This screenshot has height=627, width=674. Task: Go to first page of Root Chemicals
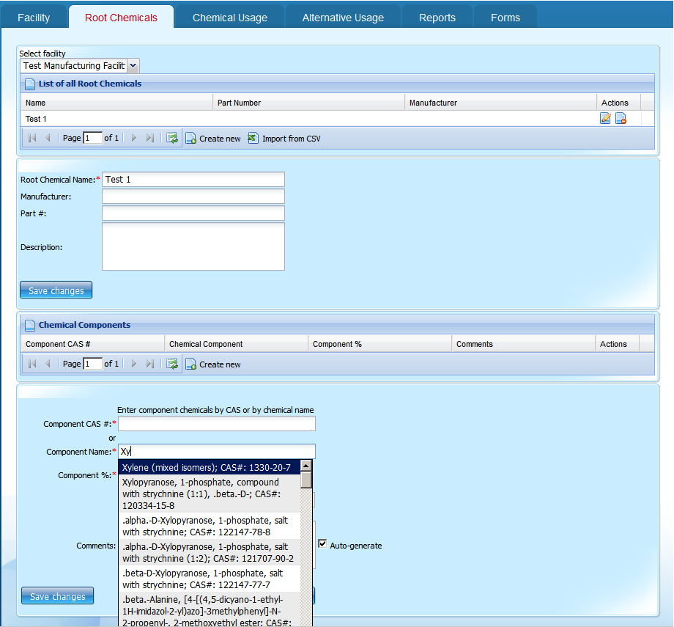pos(32,138)
